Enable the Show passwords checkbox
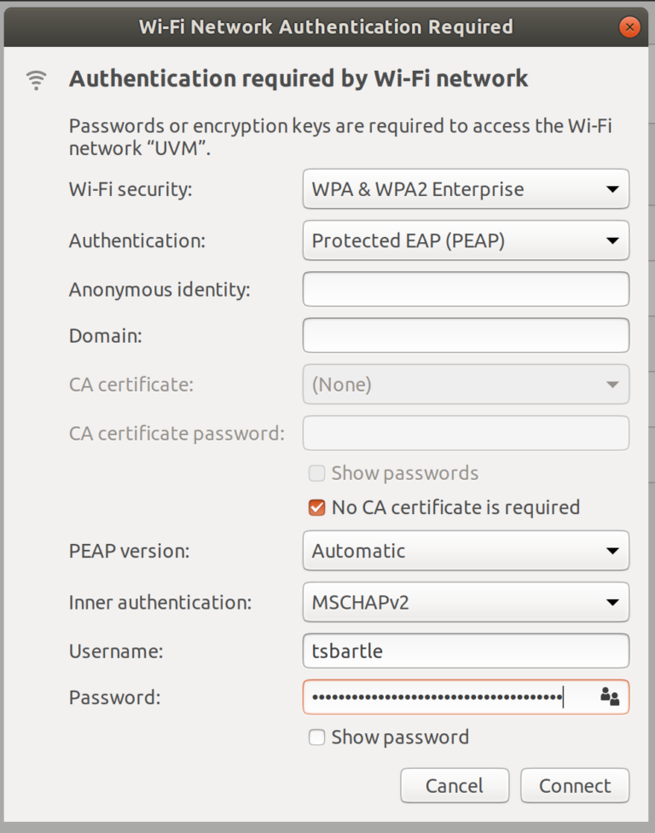Viewport: 655px width, 833px height. click(316, 473)
